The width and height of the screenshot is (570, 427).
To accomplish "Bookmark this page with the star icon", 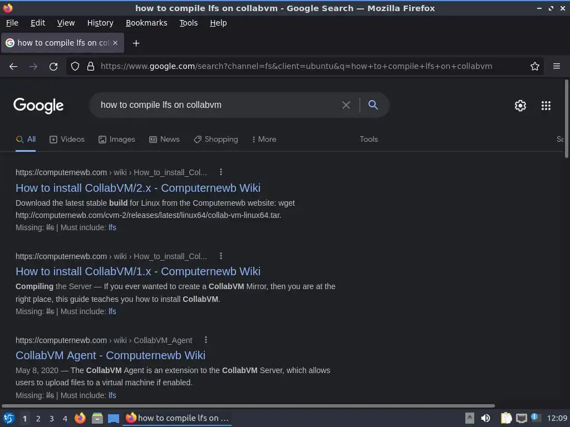I will click(535, 66).
